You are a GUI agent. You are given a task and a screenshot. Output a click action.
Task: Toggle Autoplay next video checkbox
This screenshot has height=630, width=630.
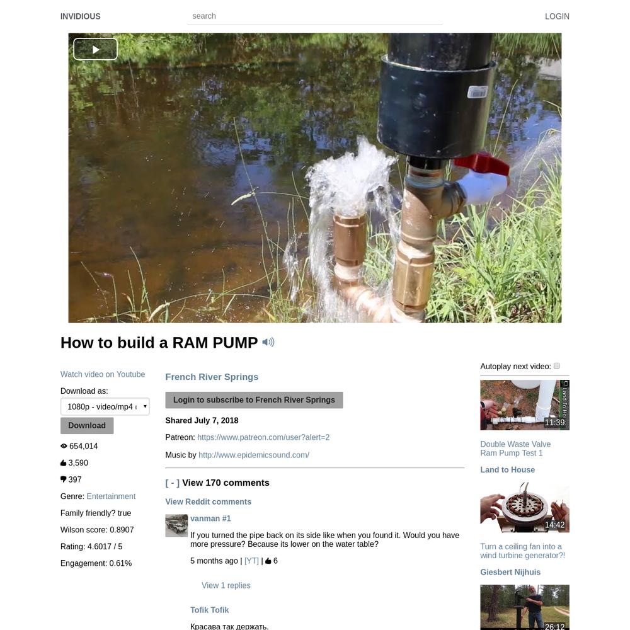[556, 365]
